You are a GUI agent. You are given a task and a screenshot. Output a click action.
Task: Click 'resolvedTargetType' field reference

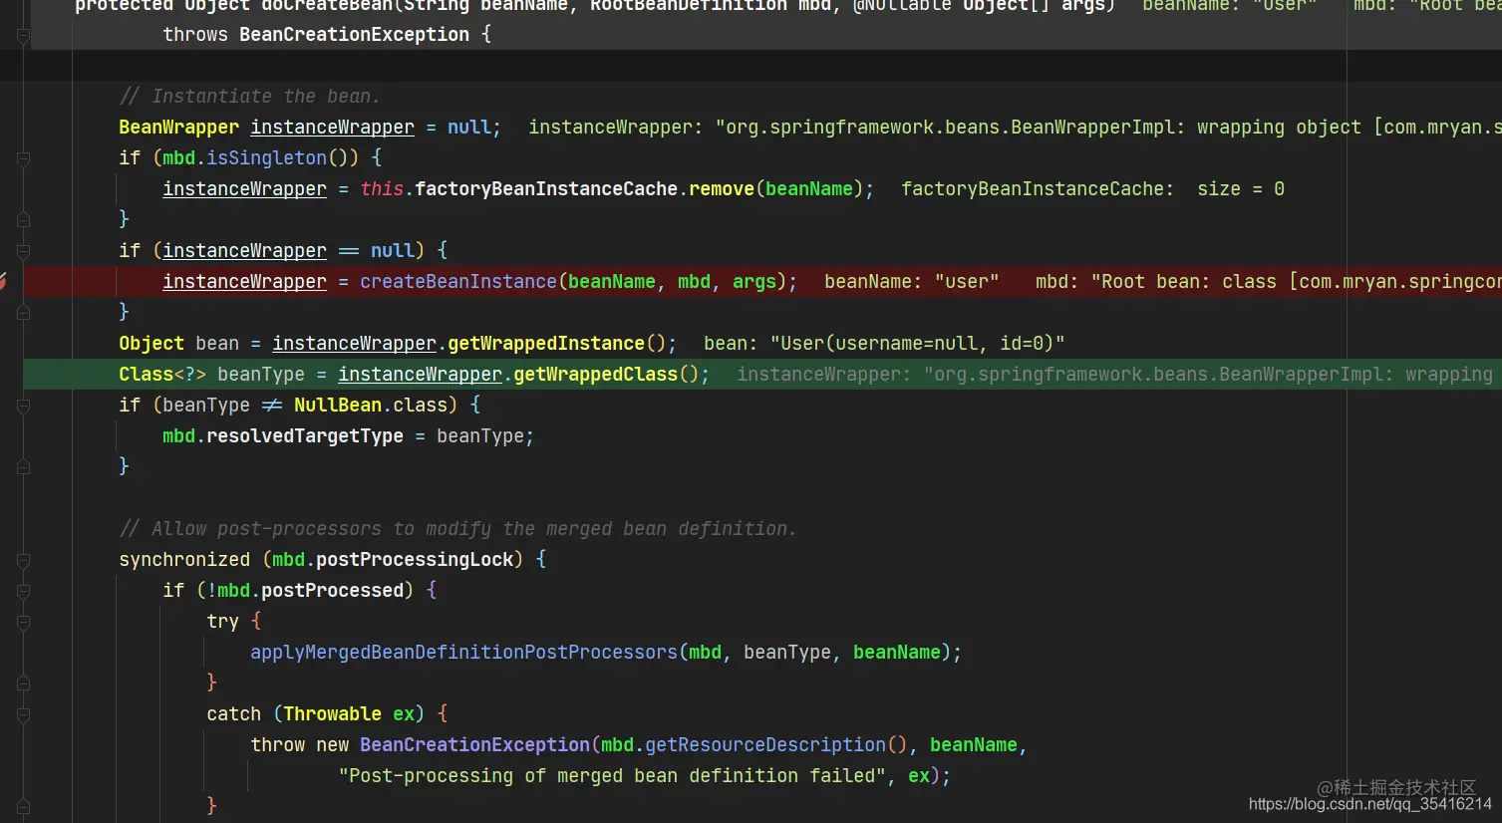pos(305,436)
